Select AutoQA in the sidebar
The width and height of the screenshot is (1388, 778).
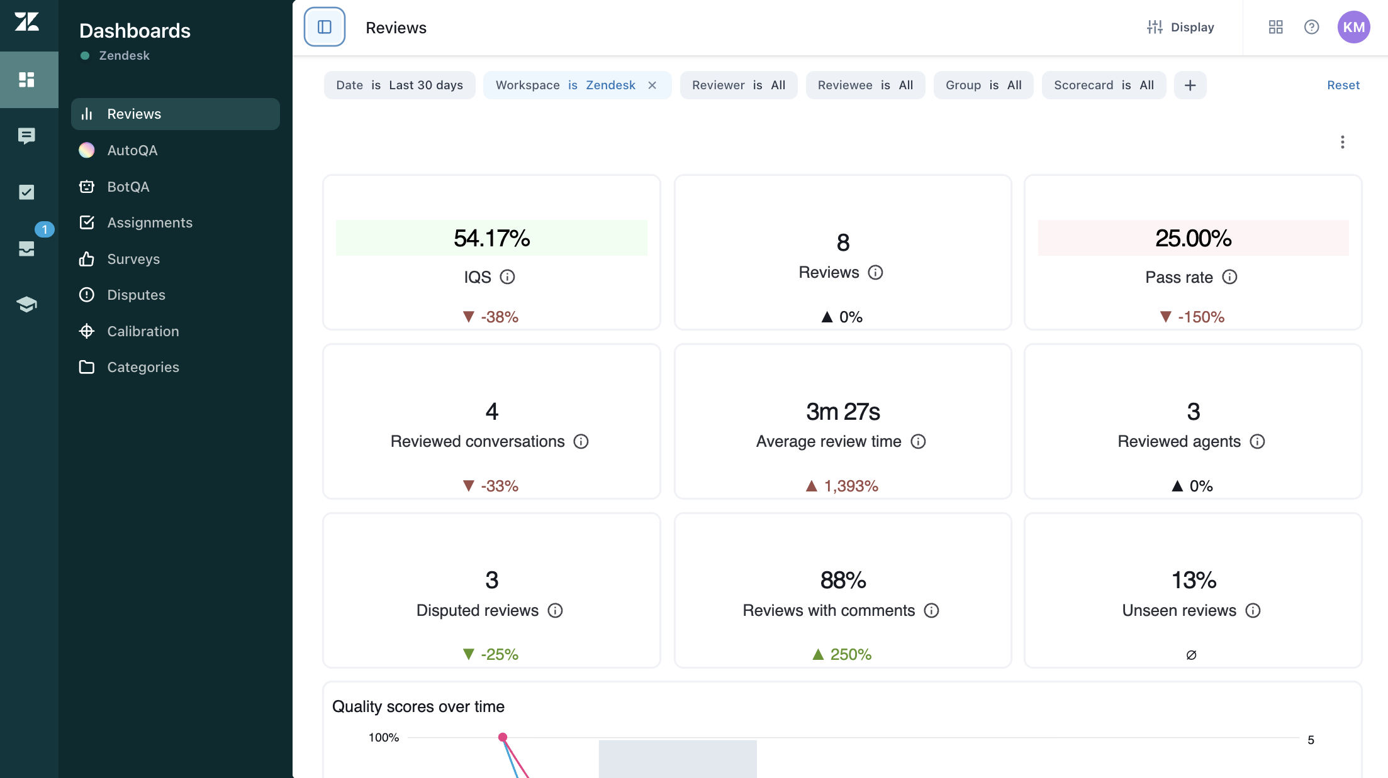point(132,150)
